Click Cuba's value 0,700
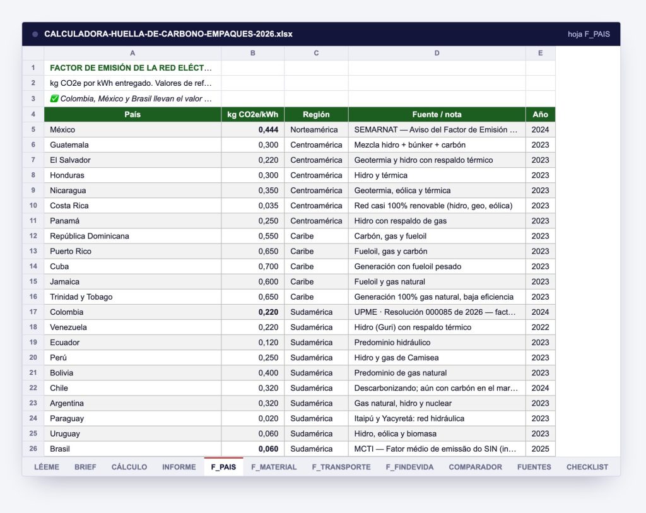The height and width of the screenshot is (513, 646). [x=252, y=266]
